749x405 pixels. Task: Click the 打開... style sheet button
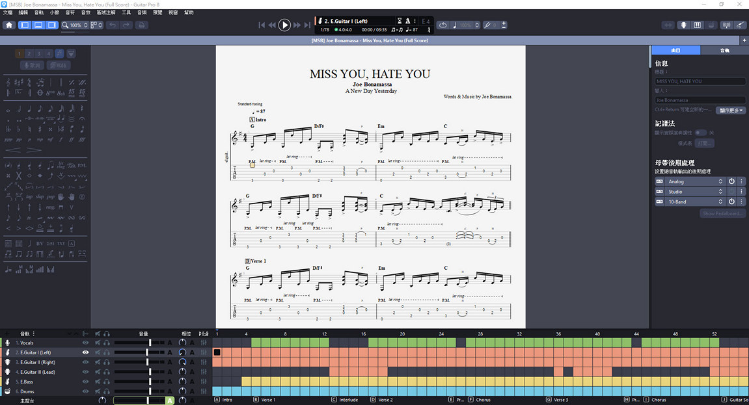(x=703, y=143)
